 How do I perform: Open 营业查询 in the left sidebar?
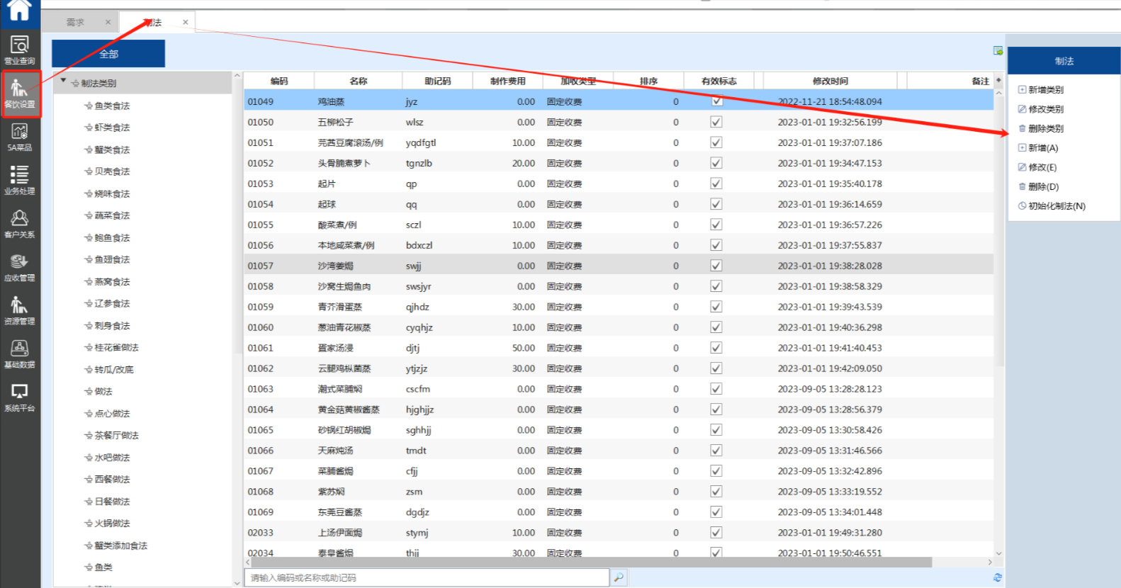tap(20, 50)
